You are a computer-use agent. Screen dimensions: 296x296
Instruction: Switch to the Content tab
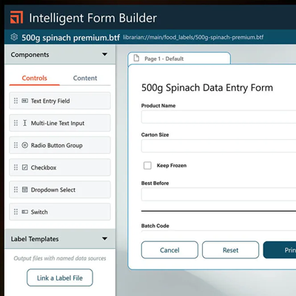(85, 78)
